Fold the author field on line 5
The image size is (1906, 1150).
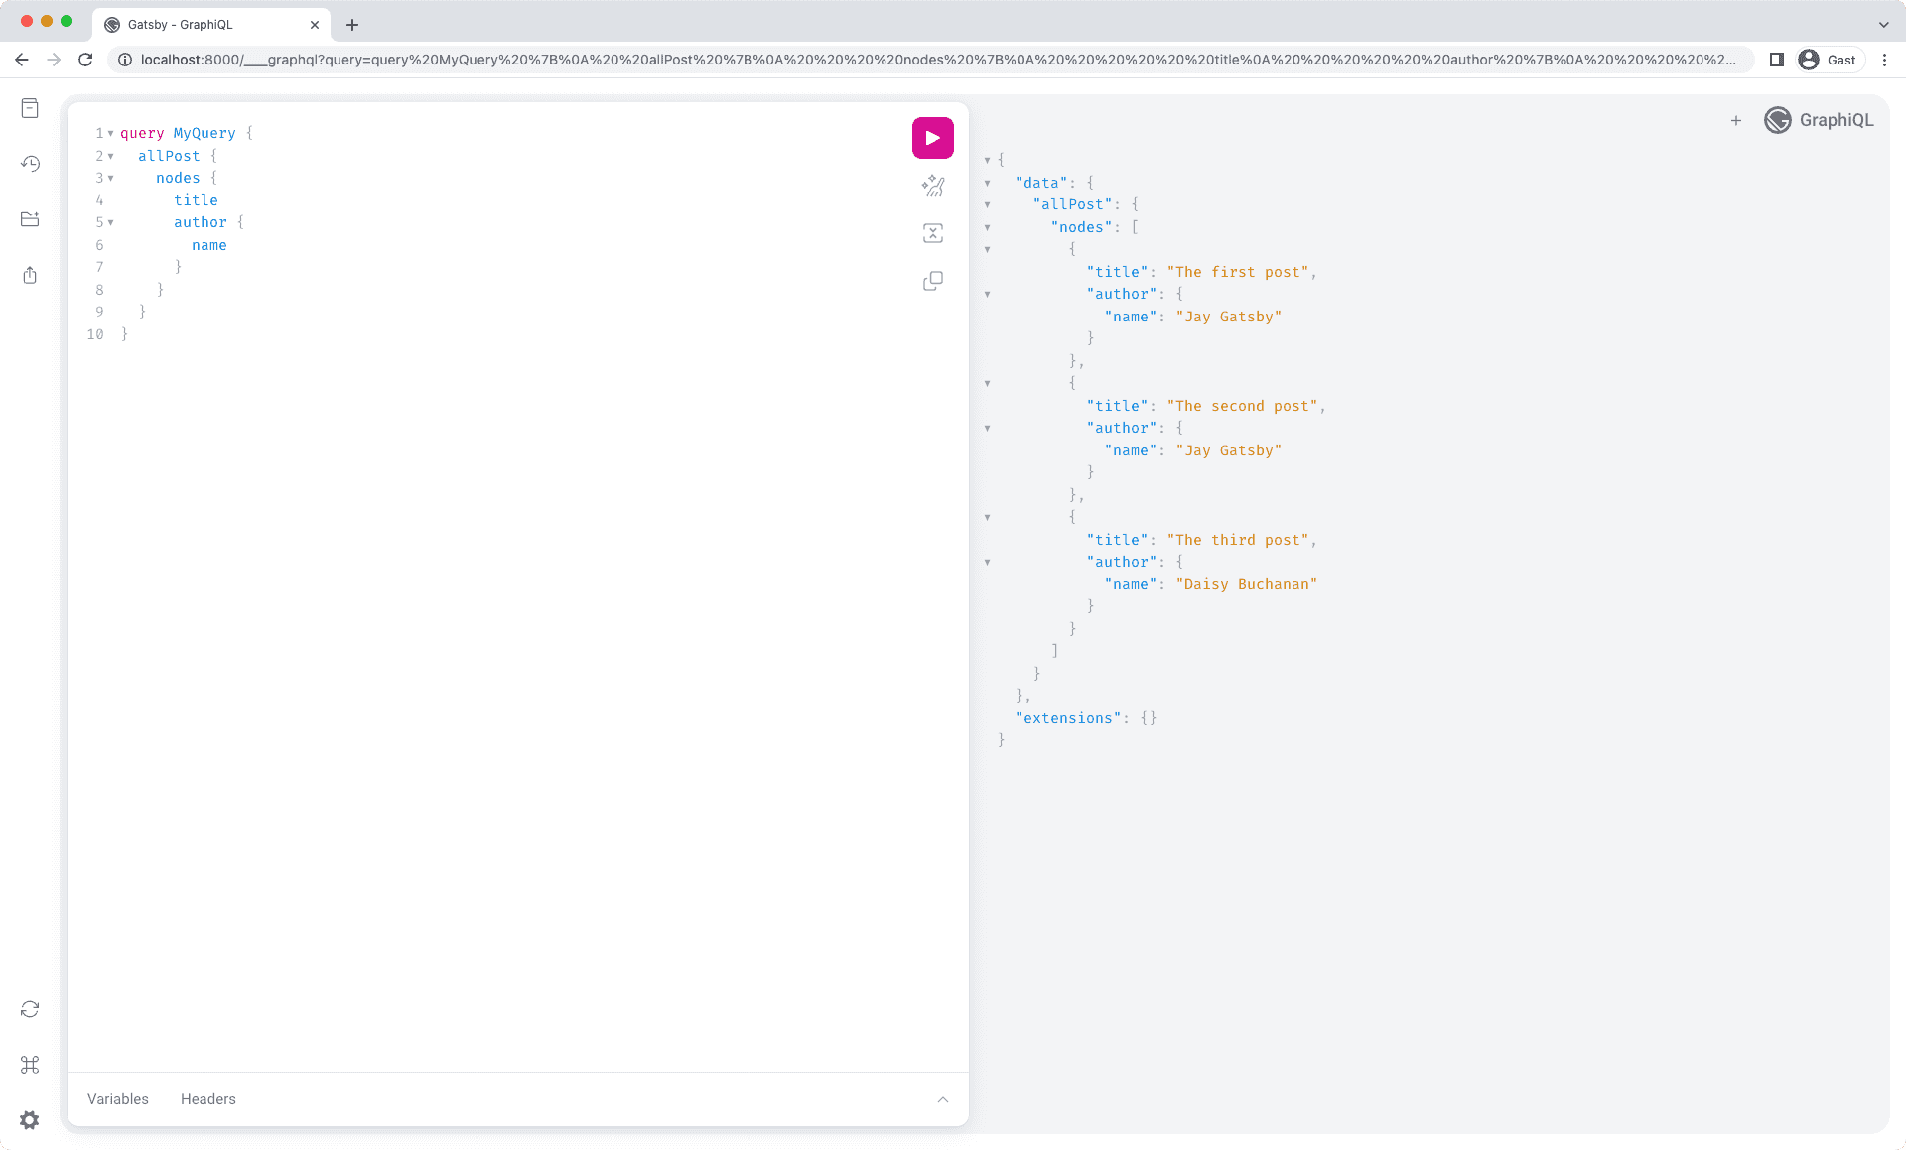point(111,223)
